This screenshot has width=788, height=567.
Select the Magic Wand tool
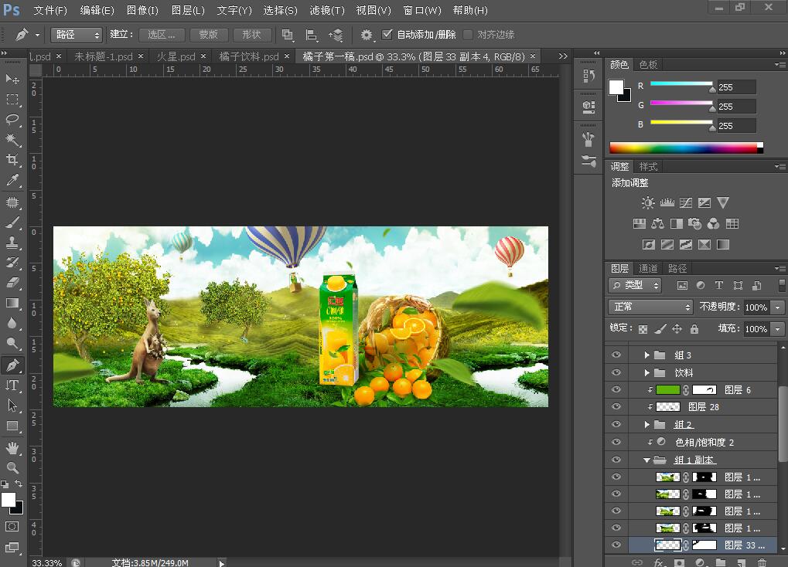coord(12,140)
